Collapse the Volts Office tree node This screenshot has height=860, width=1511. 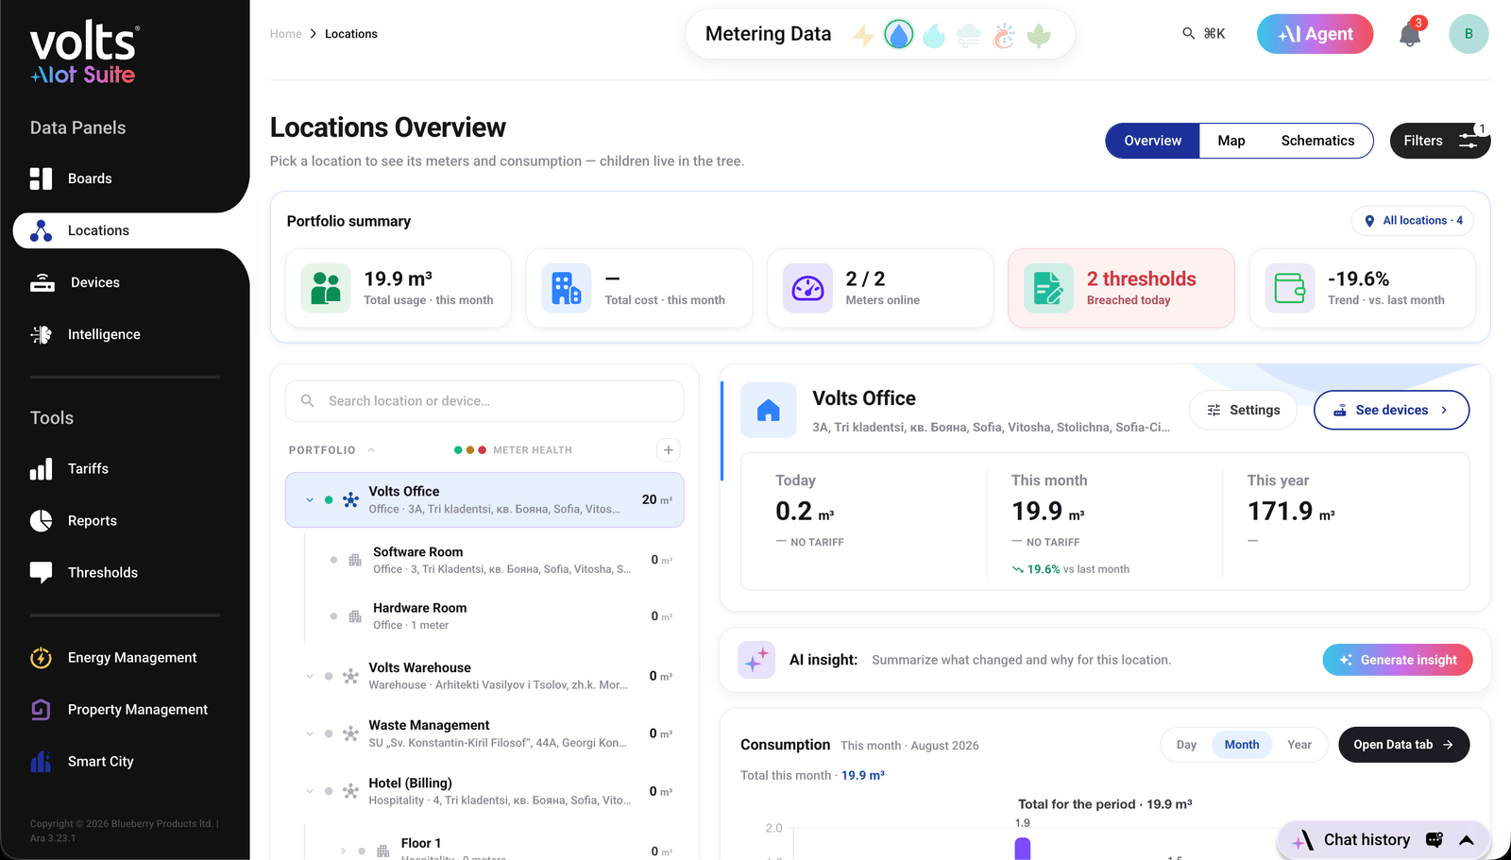click(310, 499)
